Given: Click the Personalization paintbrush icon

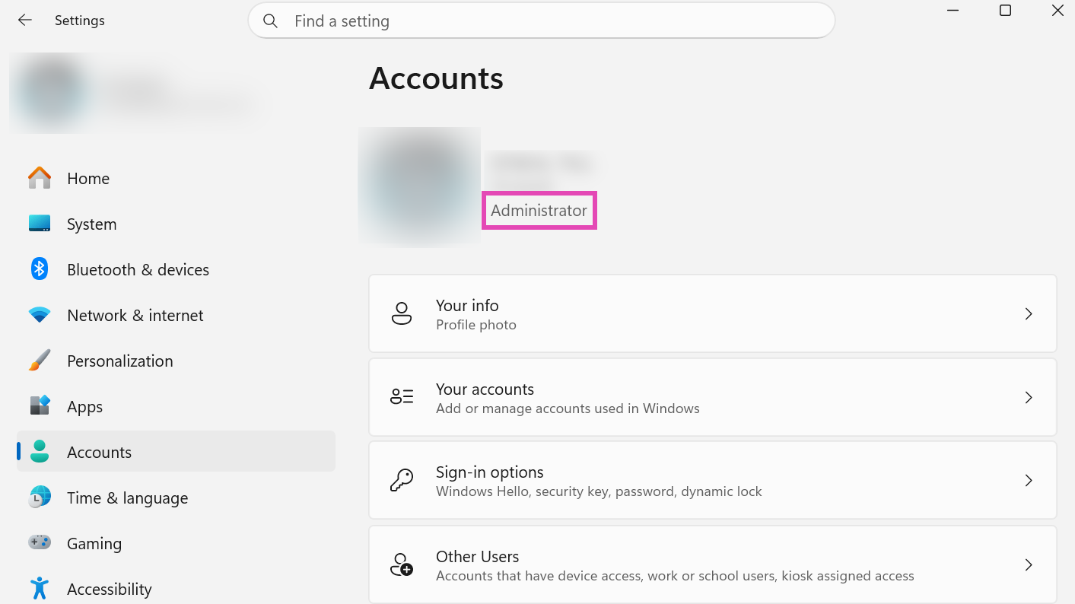Looking at the screenshot, I should pyautogui.click(x=40, y=361).
